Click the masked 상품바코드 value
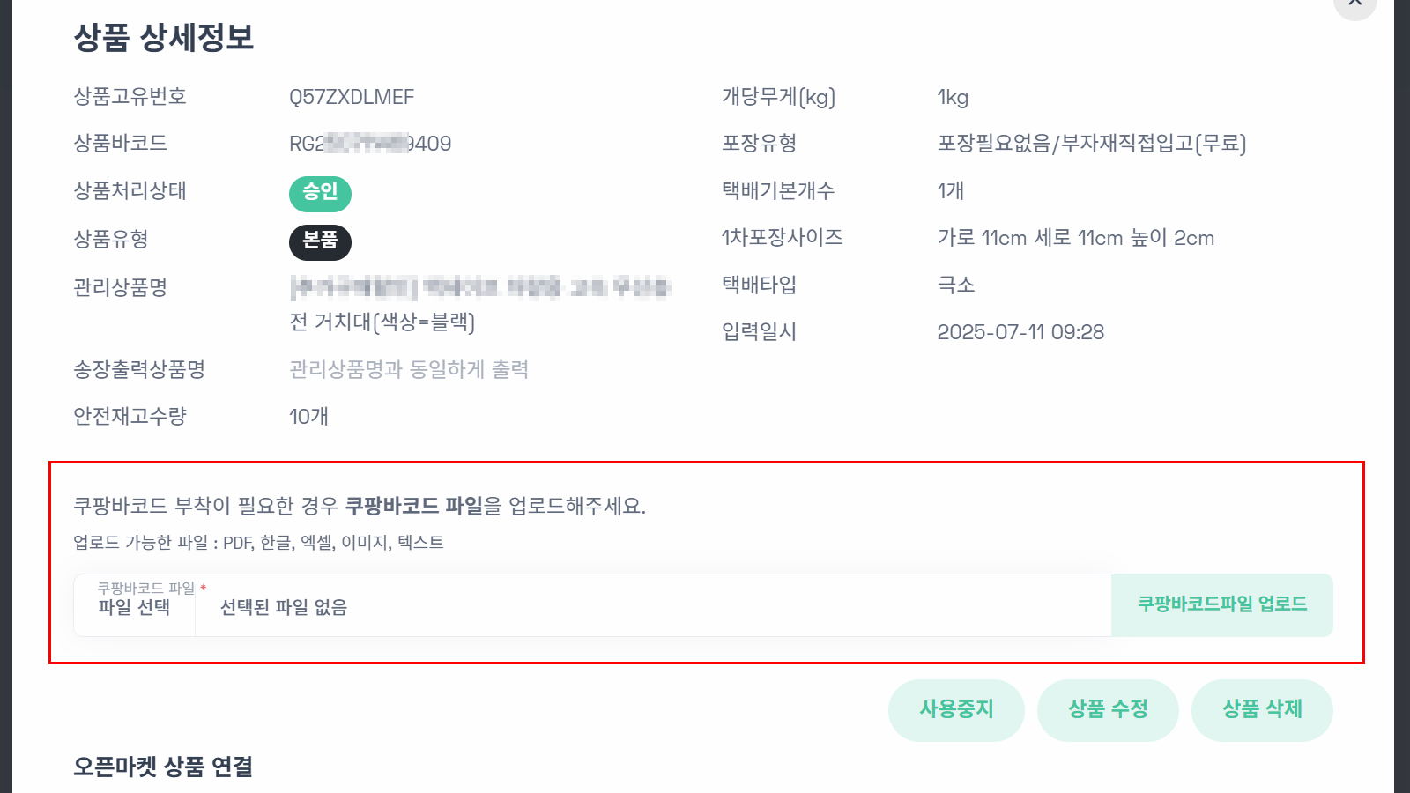Screen dimensions: 1410x793 click(x=370, y=143)
